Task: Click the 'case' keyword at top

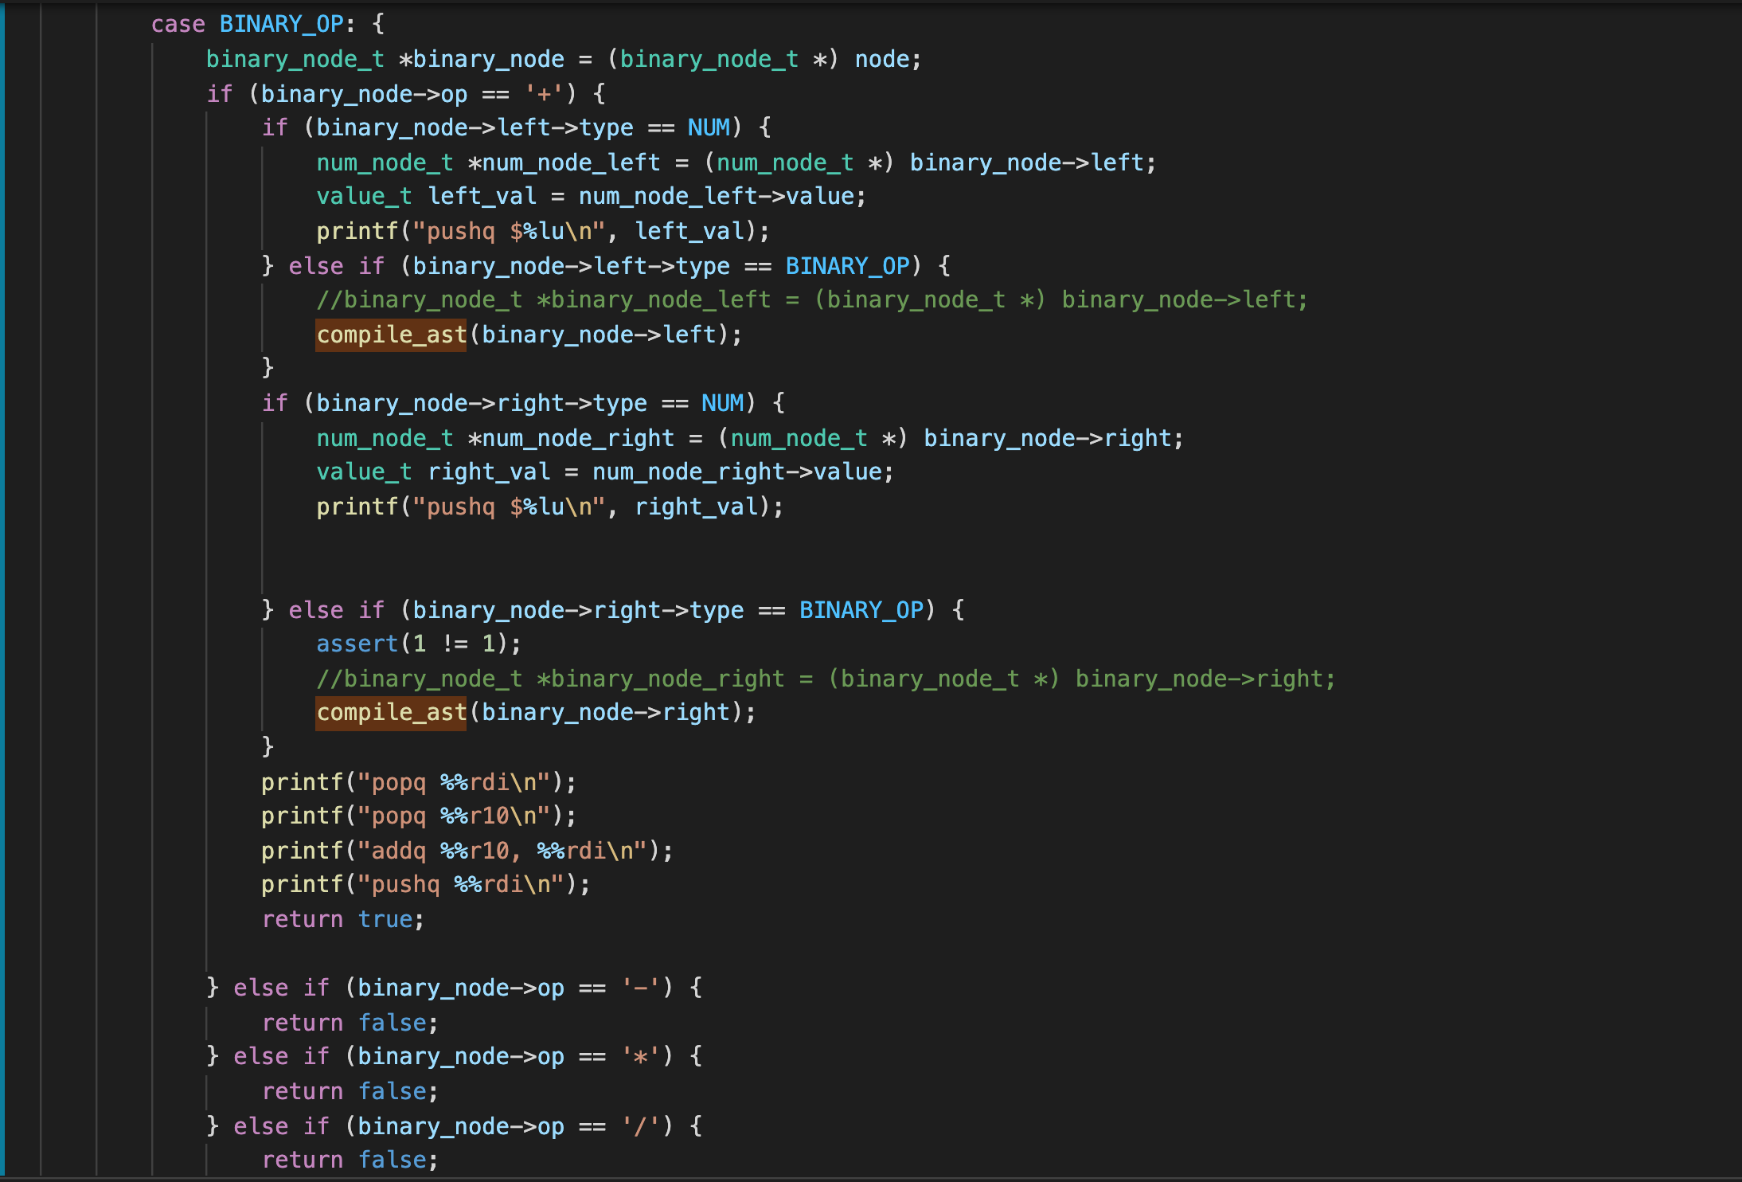Action: click(178, 24)
